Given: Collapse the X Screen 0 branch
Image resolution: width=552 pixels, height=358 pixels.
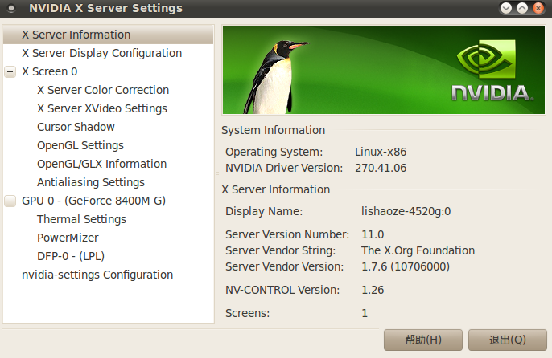Looking at the screenshot, I should [10, 72].
